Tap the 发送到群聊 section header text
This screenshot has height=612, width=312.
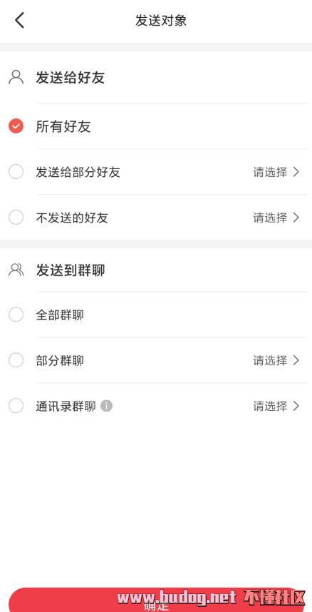tap(71, 270)
